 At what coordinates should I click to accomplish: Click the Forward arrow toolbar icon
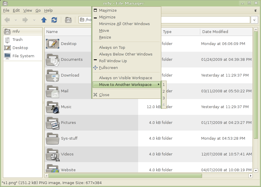pos(25,20)
